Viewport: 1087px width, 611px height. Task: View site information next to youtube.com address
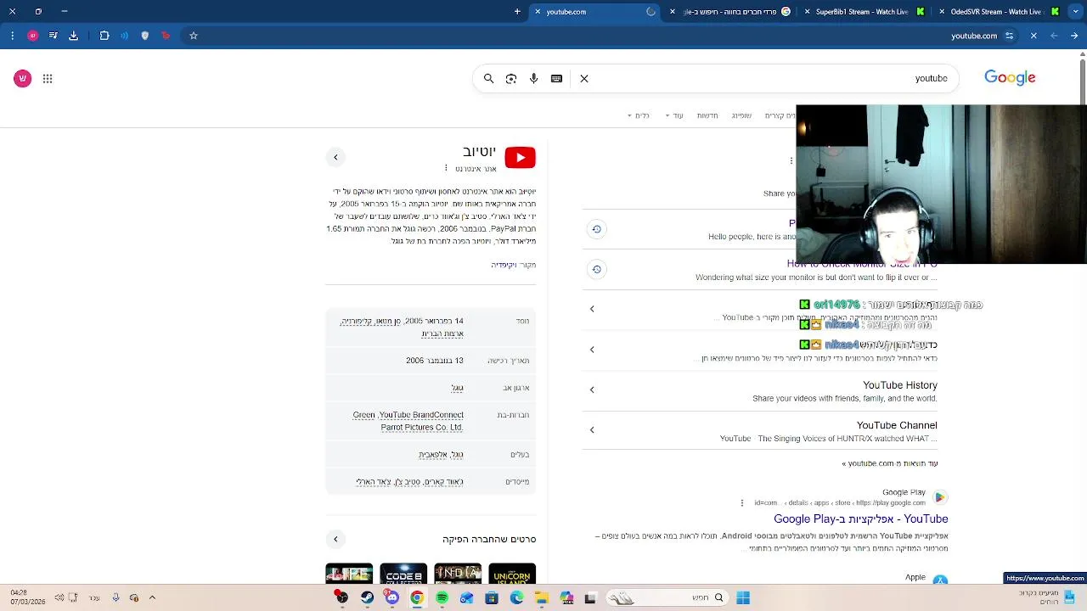coord(1009,36)
